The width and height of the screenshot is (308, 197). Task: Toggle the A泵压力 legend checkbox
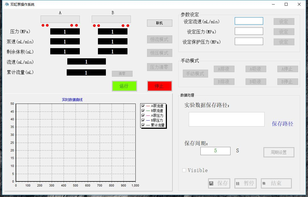point(143,115)
